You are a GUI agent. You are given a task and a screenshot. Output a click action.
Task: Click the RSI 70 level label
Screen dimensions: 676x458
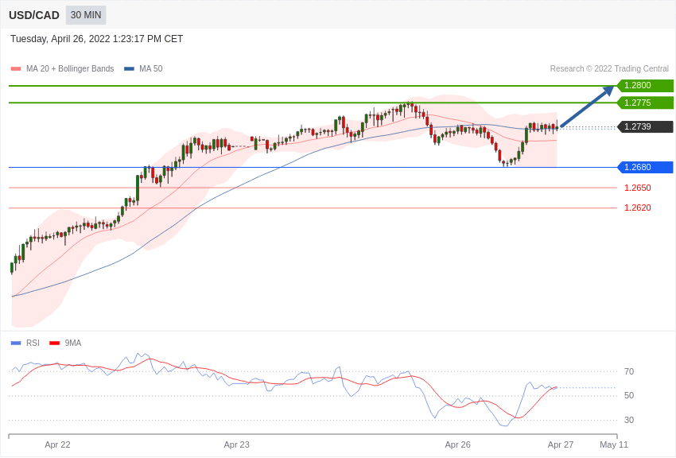(x=629, y=371)
